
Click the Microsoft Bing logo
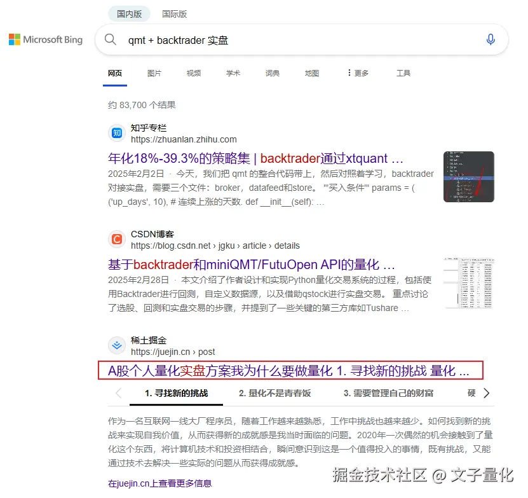click(x=46, y=39)
